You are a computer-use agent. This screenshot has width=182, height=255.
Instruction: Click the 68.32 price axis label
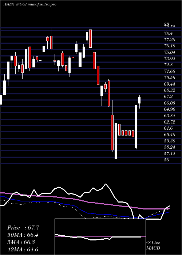pos(170,90)
